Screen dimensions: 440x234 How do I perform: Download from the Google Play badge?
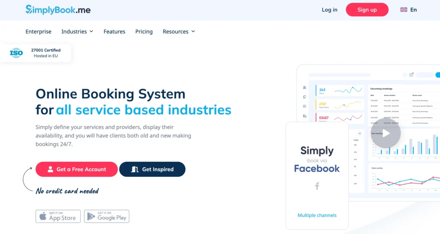point(107,216)
